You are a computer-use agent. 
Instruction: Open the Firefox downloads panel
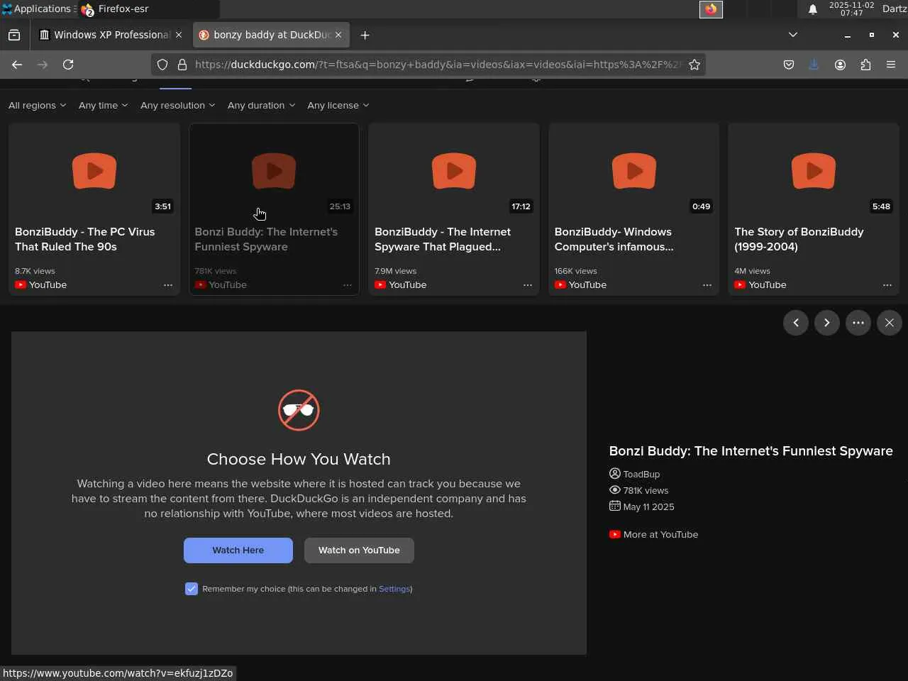(814, 65)
